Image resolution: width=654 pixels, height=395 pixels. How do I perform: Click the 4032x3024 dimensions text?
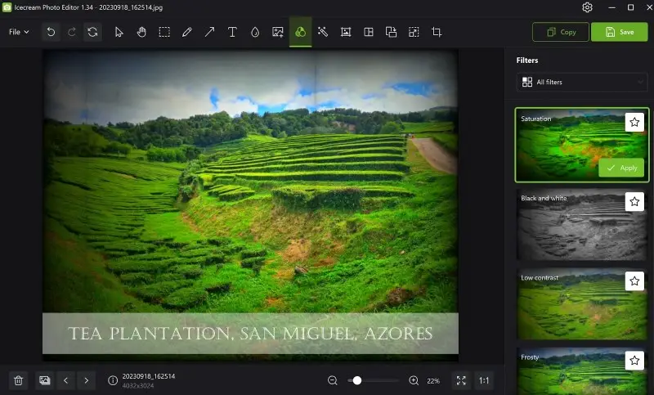tap(138, 386)
